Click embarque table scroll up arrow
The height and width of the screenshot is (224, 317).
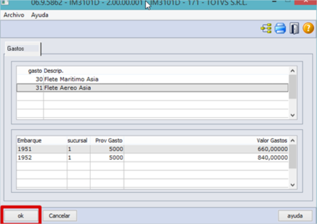[x=292, y=141]
